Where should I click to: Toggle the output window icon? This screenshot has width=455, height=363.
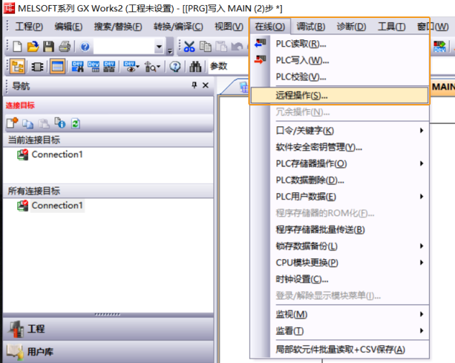pos(57,67)
